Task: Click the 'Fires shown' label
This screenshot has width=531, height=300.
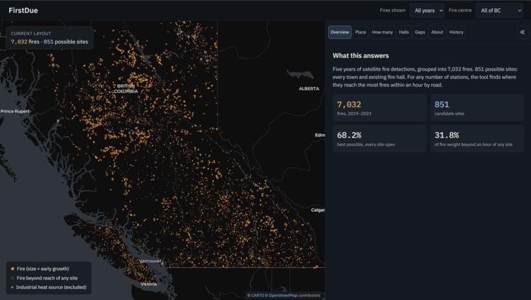Action: coord(393,11)
